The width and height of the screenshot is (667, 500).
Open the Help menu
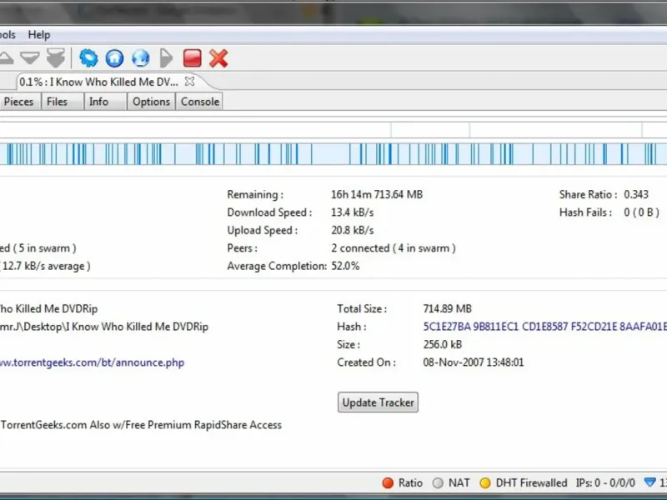point(39,35)
